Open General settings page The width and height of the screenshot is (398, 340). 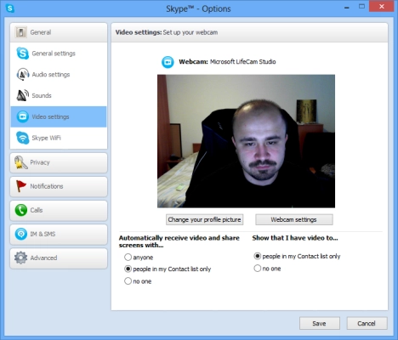[59, 54]
